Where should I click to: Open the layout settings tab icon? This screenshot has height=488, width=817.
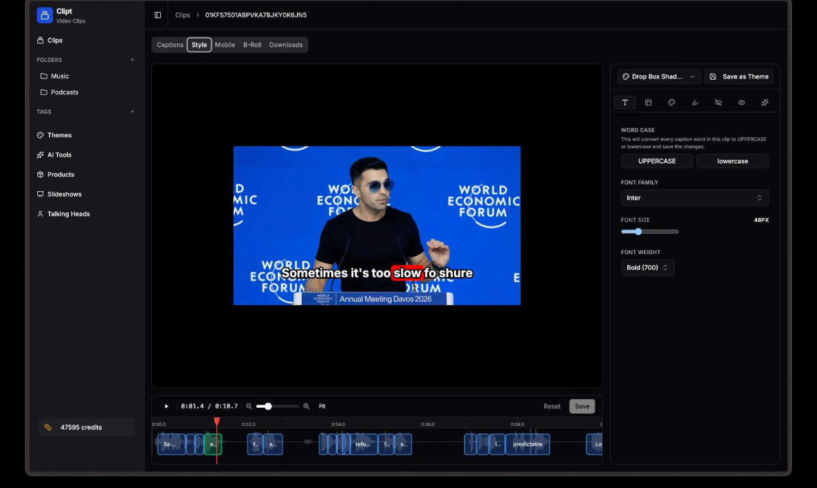tap(648, 103)
